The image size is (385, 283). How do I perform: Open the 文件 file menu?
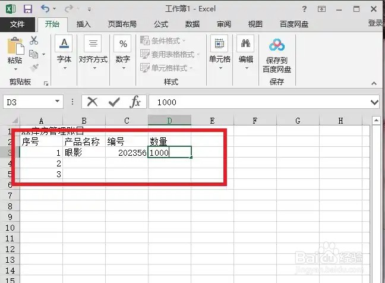point(17,24)
